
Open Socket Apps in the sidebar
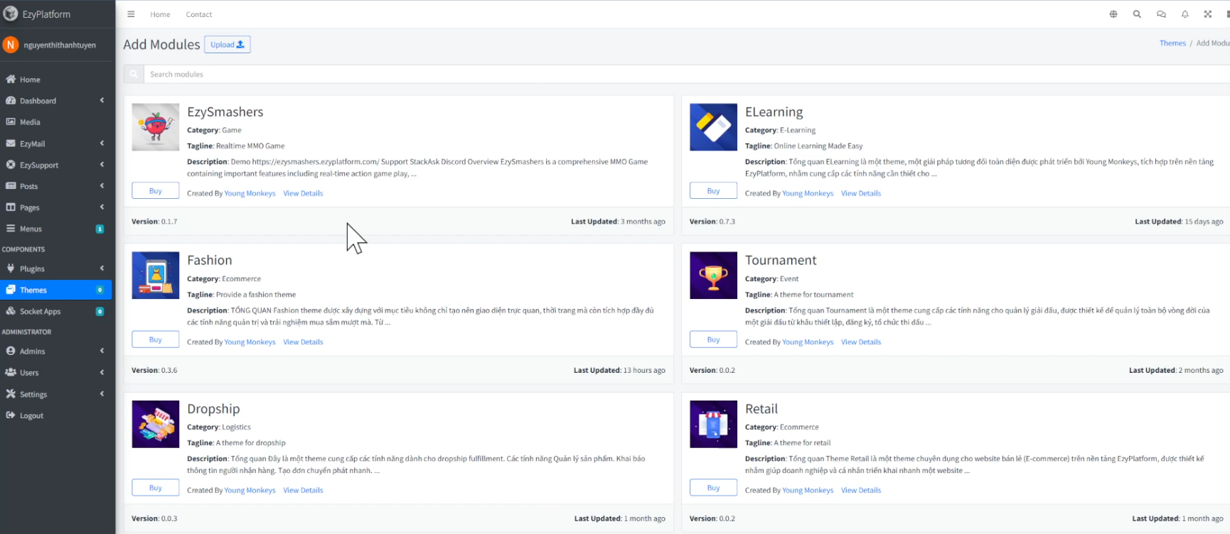41,311
